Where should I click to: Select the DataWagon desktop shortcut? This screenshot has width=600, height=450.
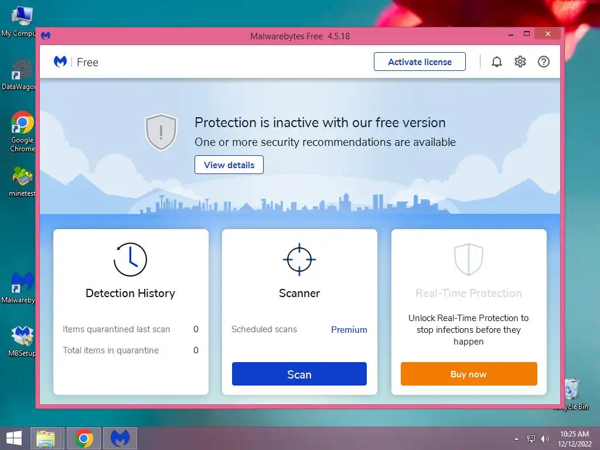tap(18, 75)
